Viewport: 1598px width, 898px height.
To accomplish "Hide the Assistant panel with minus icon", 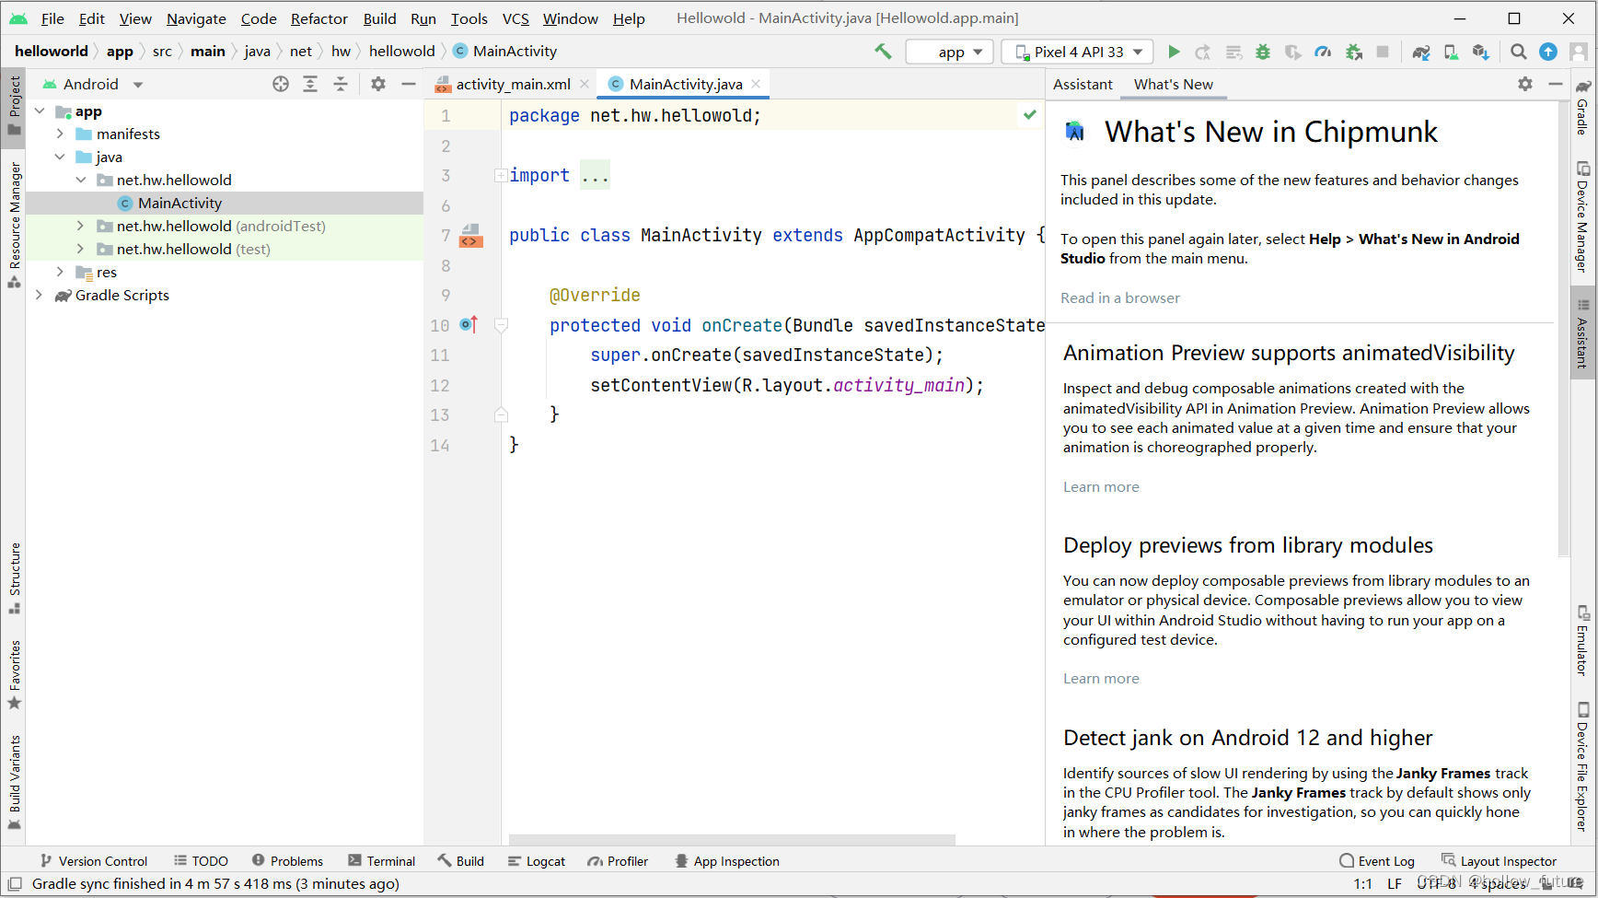I will pos(1556,84).
